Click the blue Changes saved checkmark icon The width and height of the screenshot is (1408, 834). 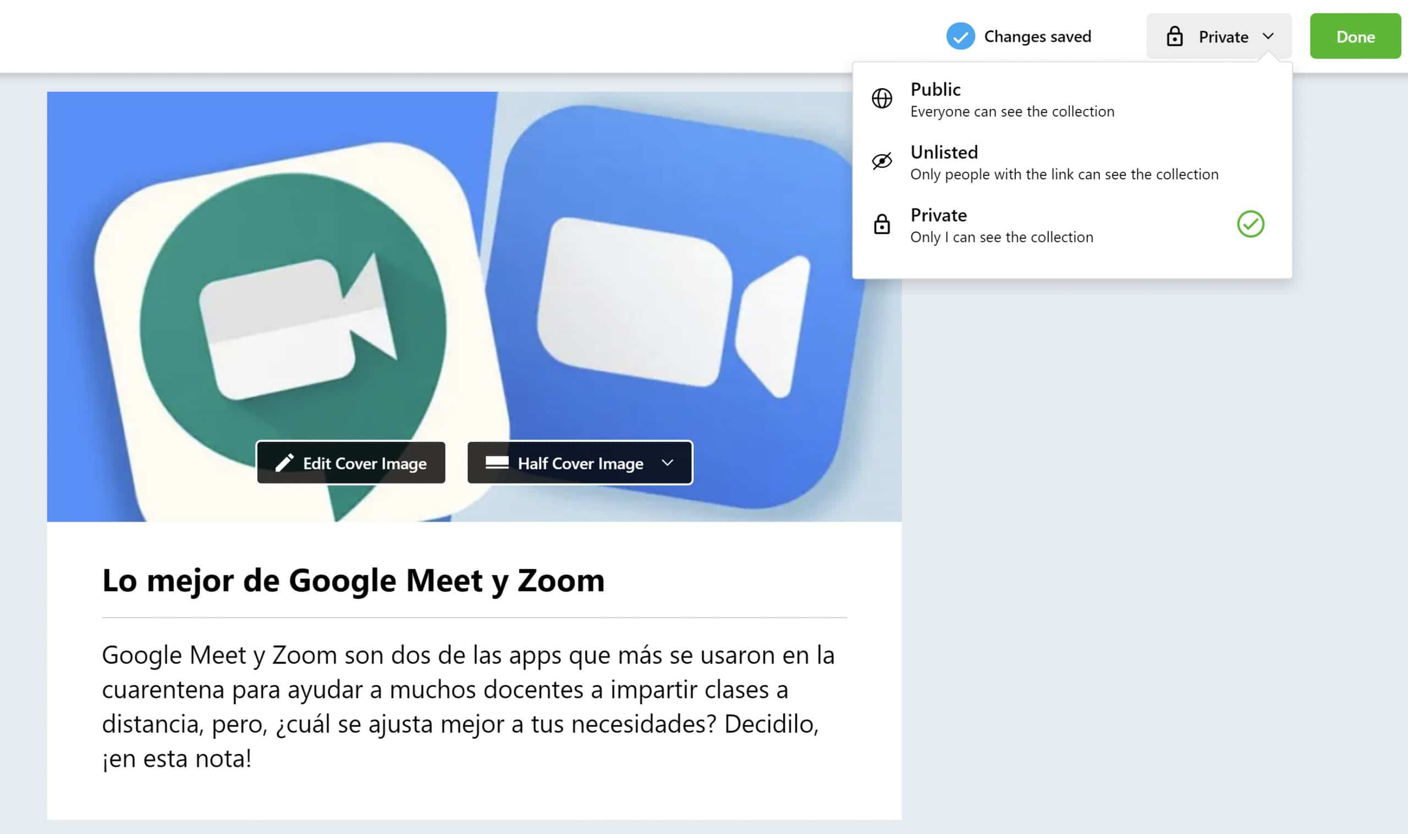pos(960,36)
